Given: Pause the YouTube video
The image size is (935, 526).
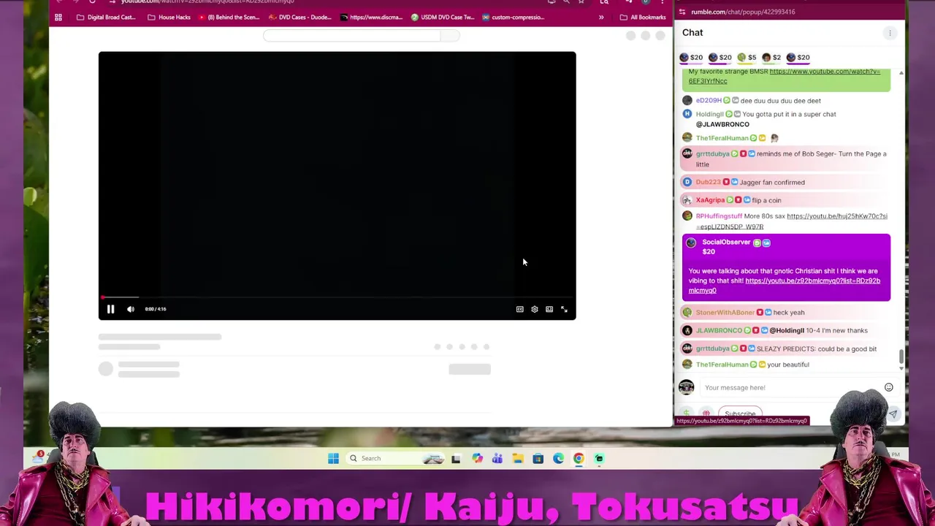Looking at the screenshot, I should click(x=110, y=309).
